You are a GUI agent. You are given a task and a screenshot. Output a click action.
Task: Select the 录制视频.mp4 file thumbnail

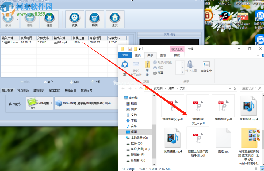[249, 106]
